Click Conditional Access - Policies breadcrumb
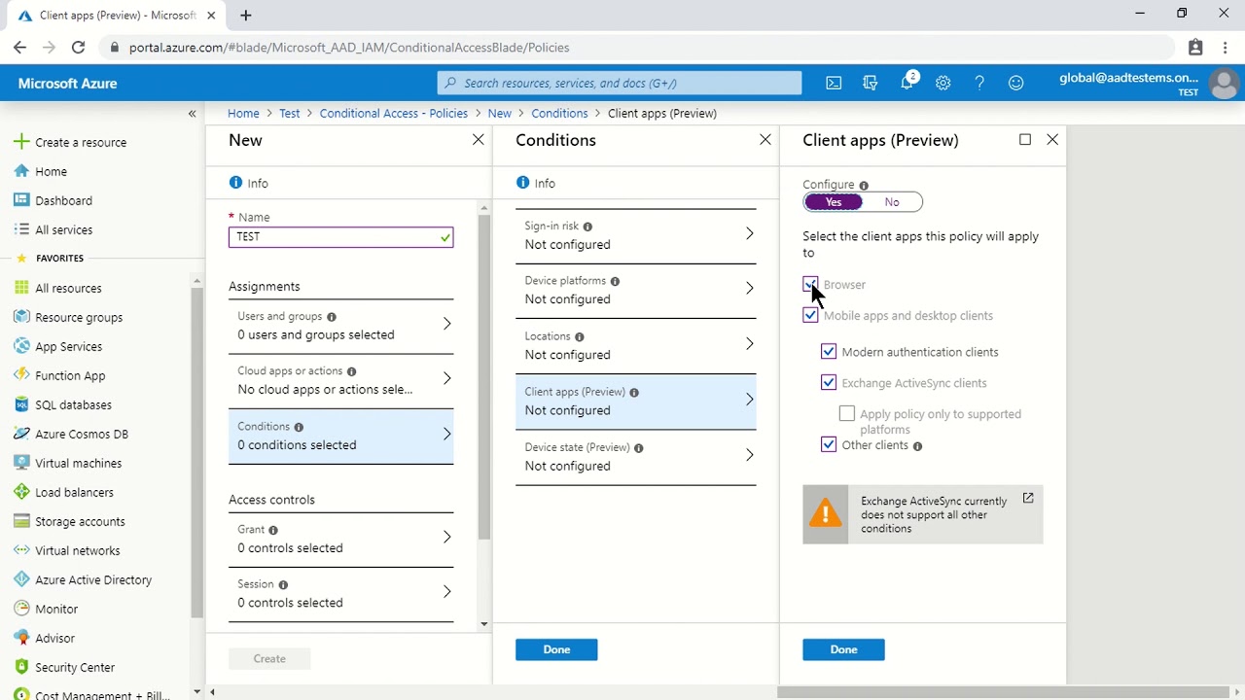Screen dimensions: 1245x700 394,114
